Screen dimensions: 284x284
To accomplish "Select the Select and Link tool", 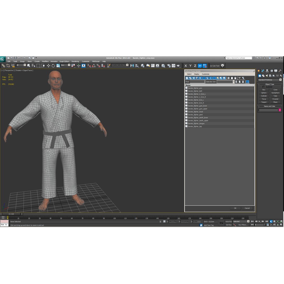I will point(3,65).
